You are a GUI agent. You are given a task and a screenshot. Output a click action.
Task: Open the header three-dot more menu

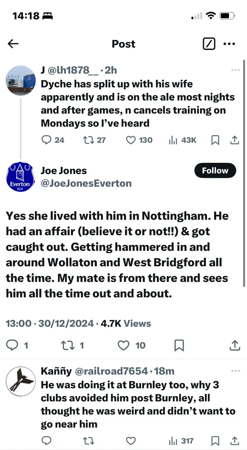coord(229,44)
